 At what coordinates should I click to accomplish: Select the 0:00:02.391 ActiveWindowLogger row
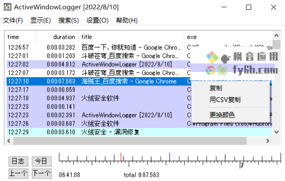(x=139, y=115)
